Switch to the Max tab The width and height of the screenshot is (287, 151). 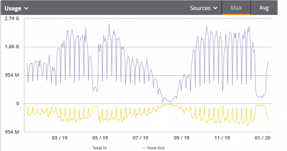[x=236, y=8]
